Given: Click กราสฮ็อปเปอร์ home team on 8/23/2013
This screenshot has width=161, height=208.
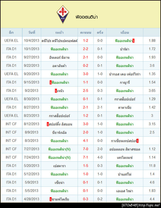Looking at the screenshot, I should [x=59, y=116].
